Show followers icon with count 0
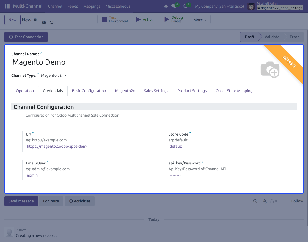This screenshot has width=308, height=242. click(x=274, y=201)
